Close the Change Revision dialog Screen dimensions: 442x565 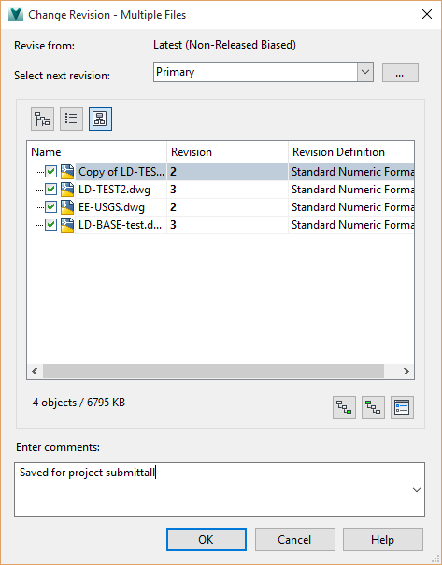click(x=427, y=14)
